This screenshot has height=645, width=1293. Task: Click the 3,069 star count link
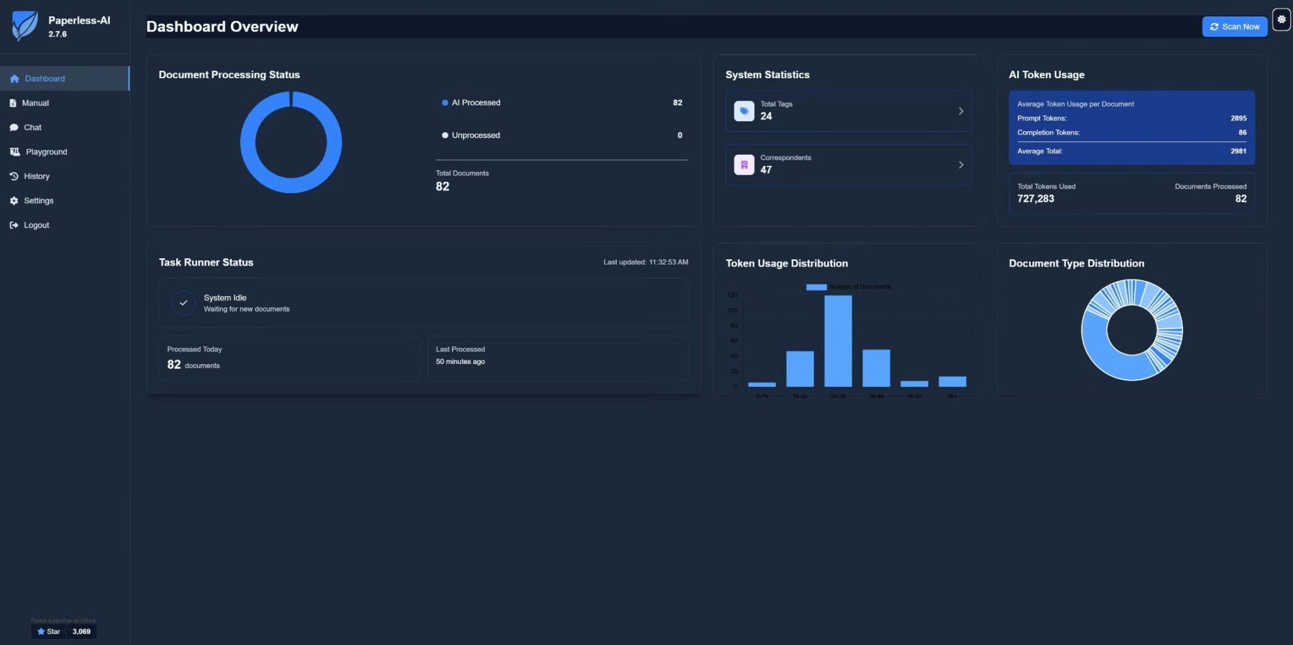[80, 631]
